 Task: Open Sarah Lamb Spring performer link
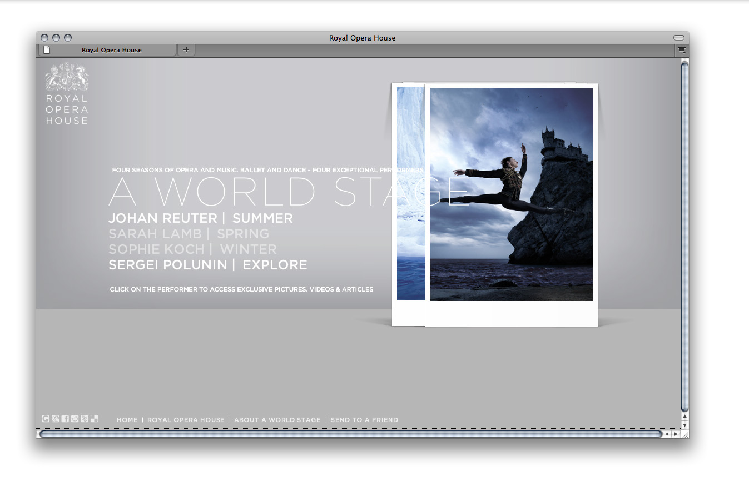point(189,234)
